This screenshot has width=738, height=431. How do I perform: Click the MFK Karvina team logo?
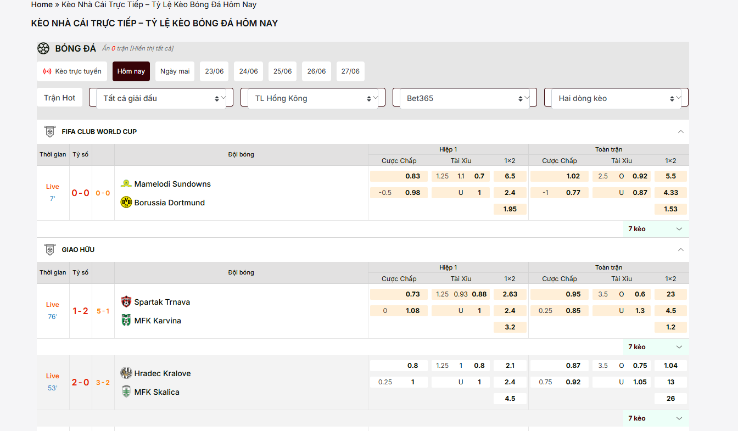[126, 320]
